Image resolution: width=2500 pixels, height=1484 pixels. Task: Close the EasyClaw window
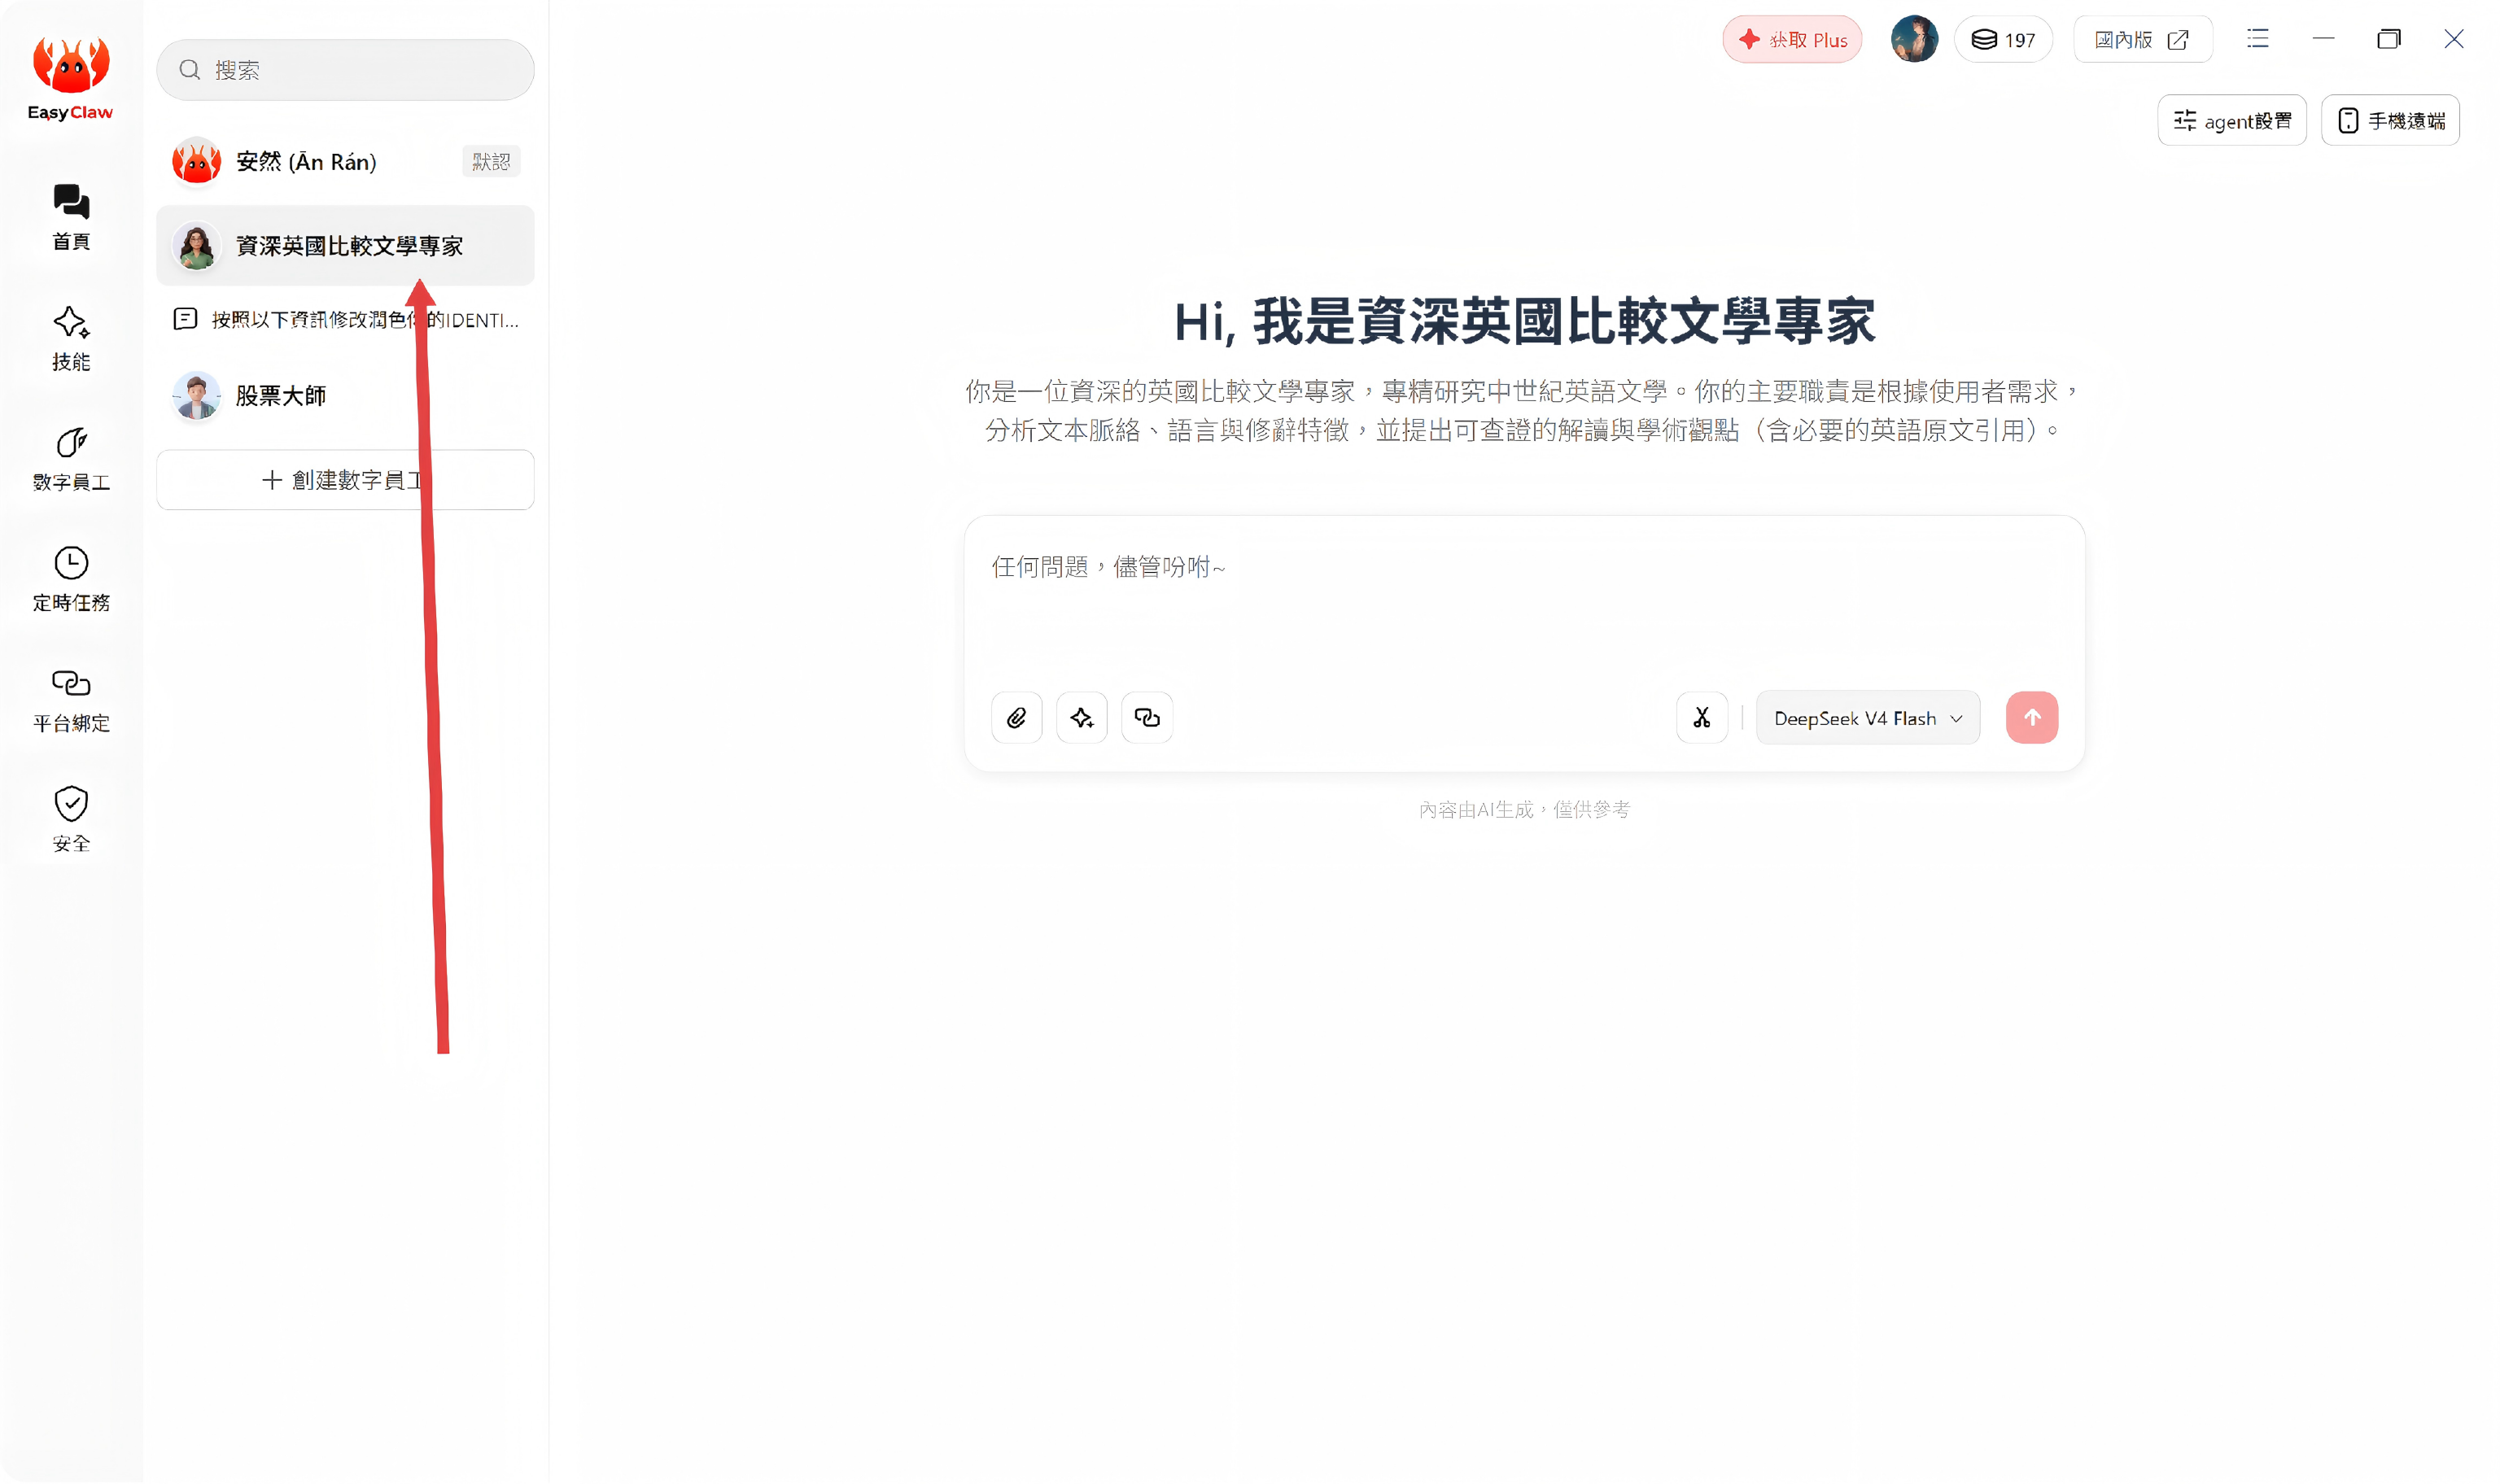point(2454,39)
